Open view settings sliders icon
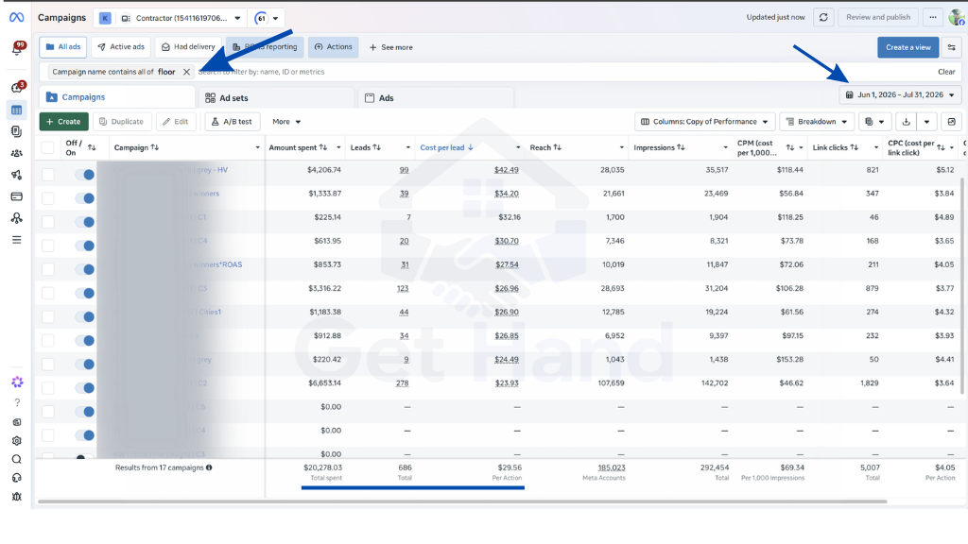This screenshot has width=968, height=544. tap(951, 47)
